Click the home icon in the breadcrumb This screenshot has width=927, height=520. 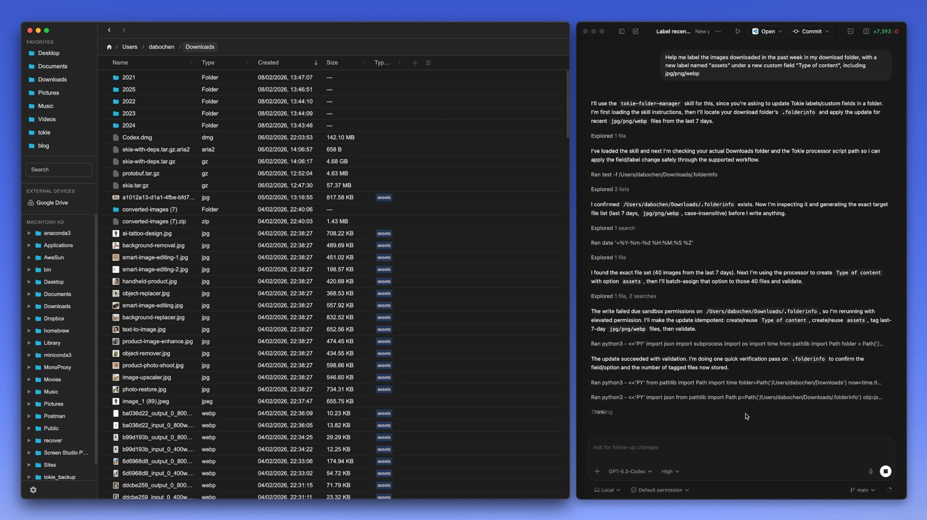click(109, 47)
